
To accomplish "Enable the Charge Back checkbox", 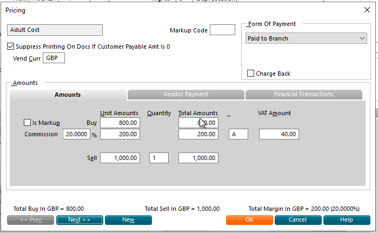I will coord(250,73).
